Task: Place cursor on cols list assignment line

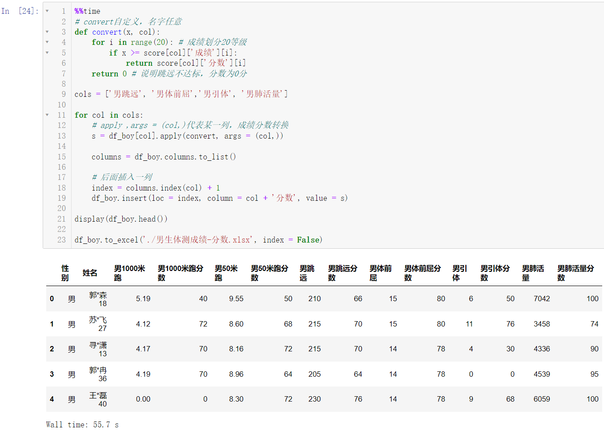Action: pos(181,94)
